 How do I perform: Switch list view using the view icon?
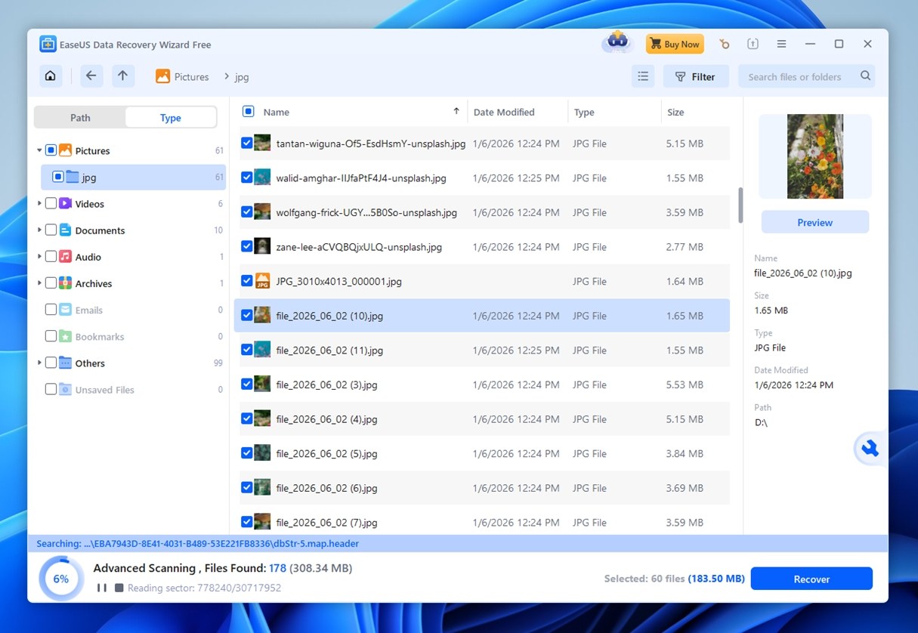point(643,76)
